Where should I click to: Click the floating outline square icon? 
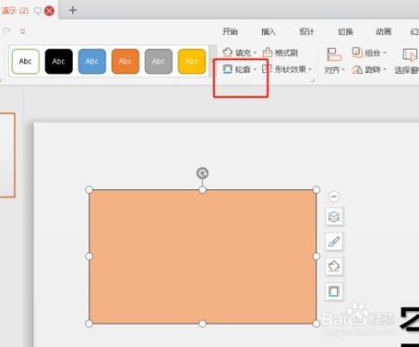(333, 291)
